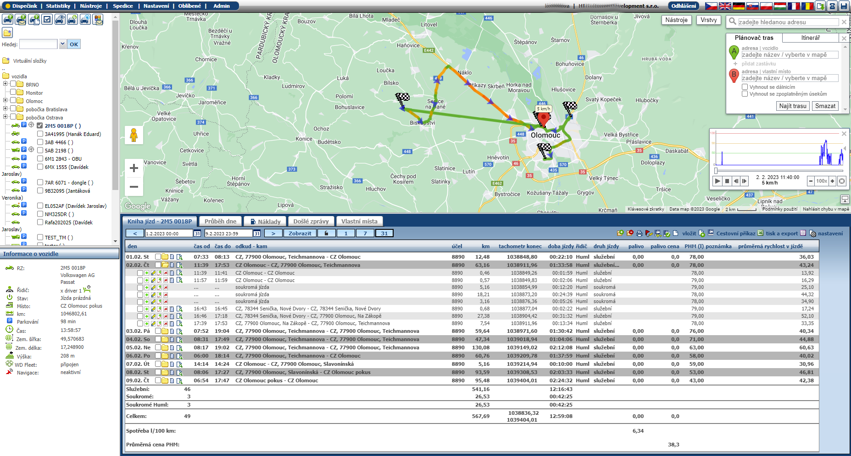Screen dimensions: 851x456
Task: Uncheck vehicle 2M5 0018P checkbox
Action: pos(40,126)
